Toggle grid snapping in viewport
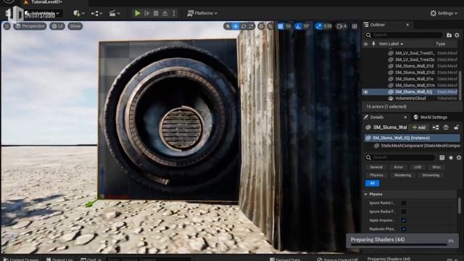The height and width of the screenshot is (261, 464). point(281,26)
